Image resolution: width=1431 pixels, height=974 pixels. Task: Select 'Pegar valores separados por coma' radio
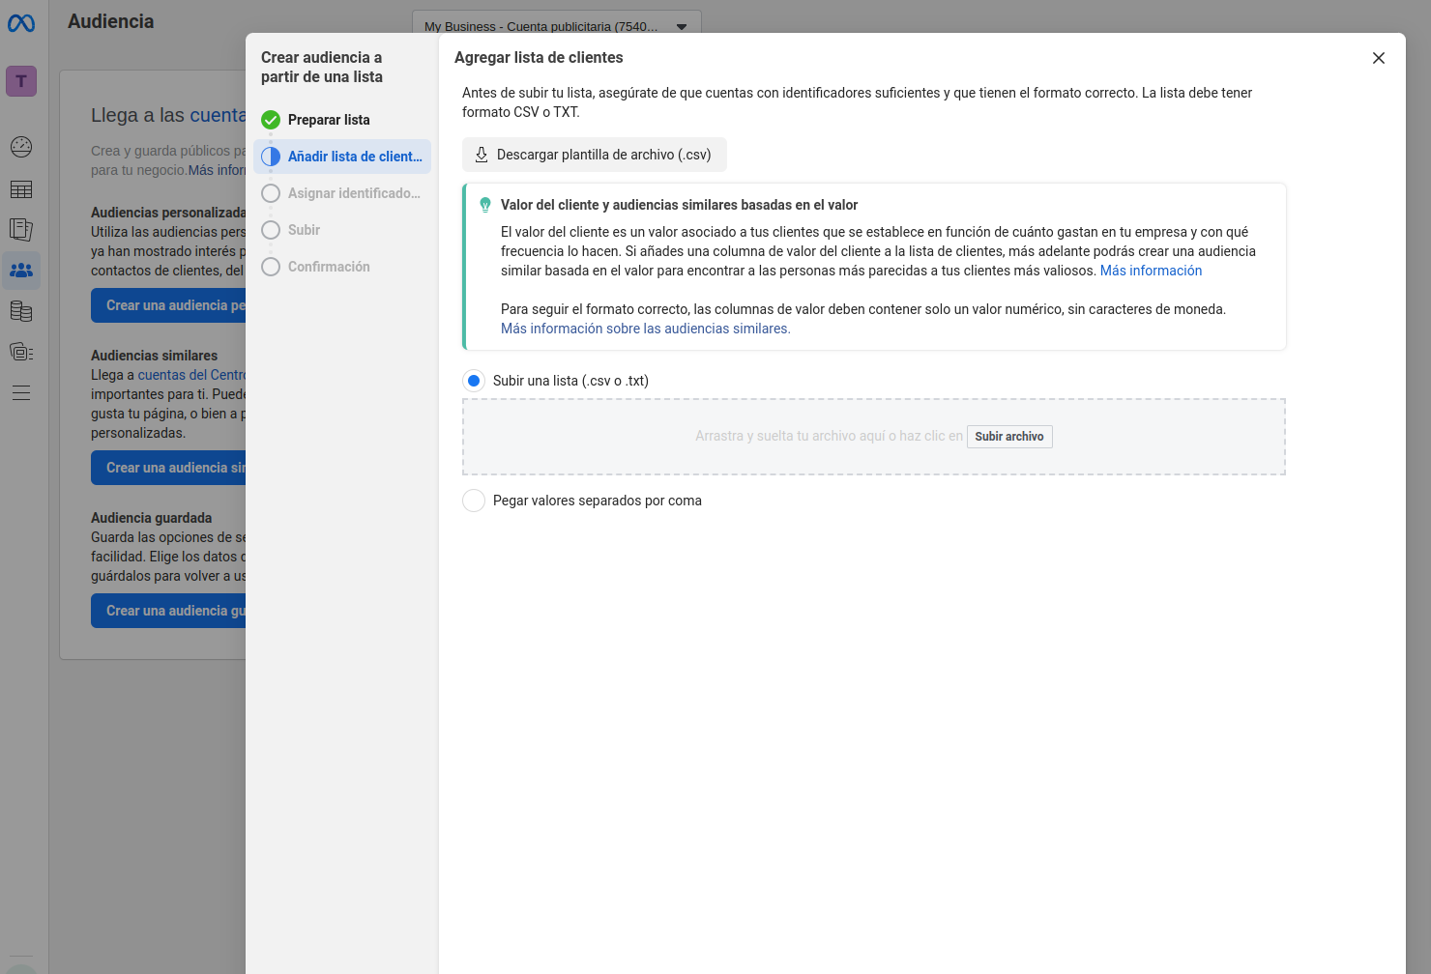pyautogui.click(x=474, y=501)
